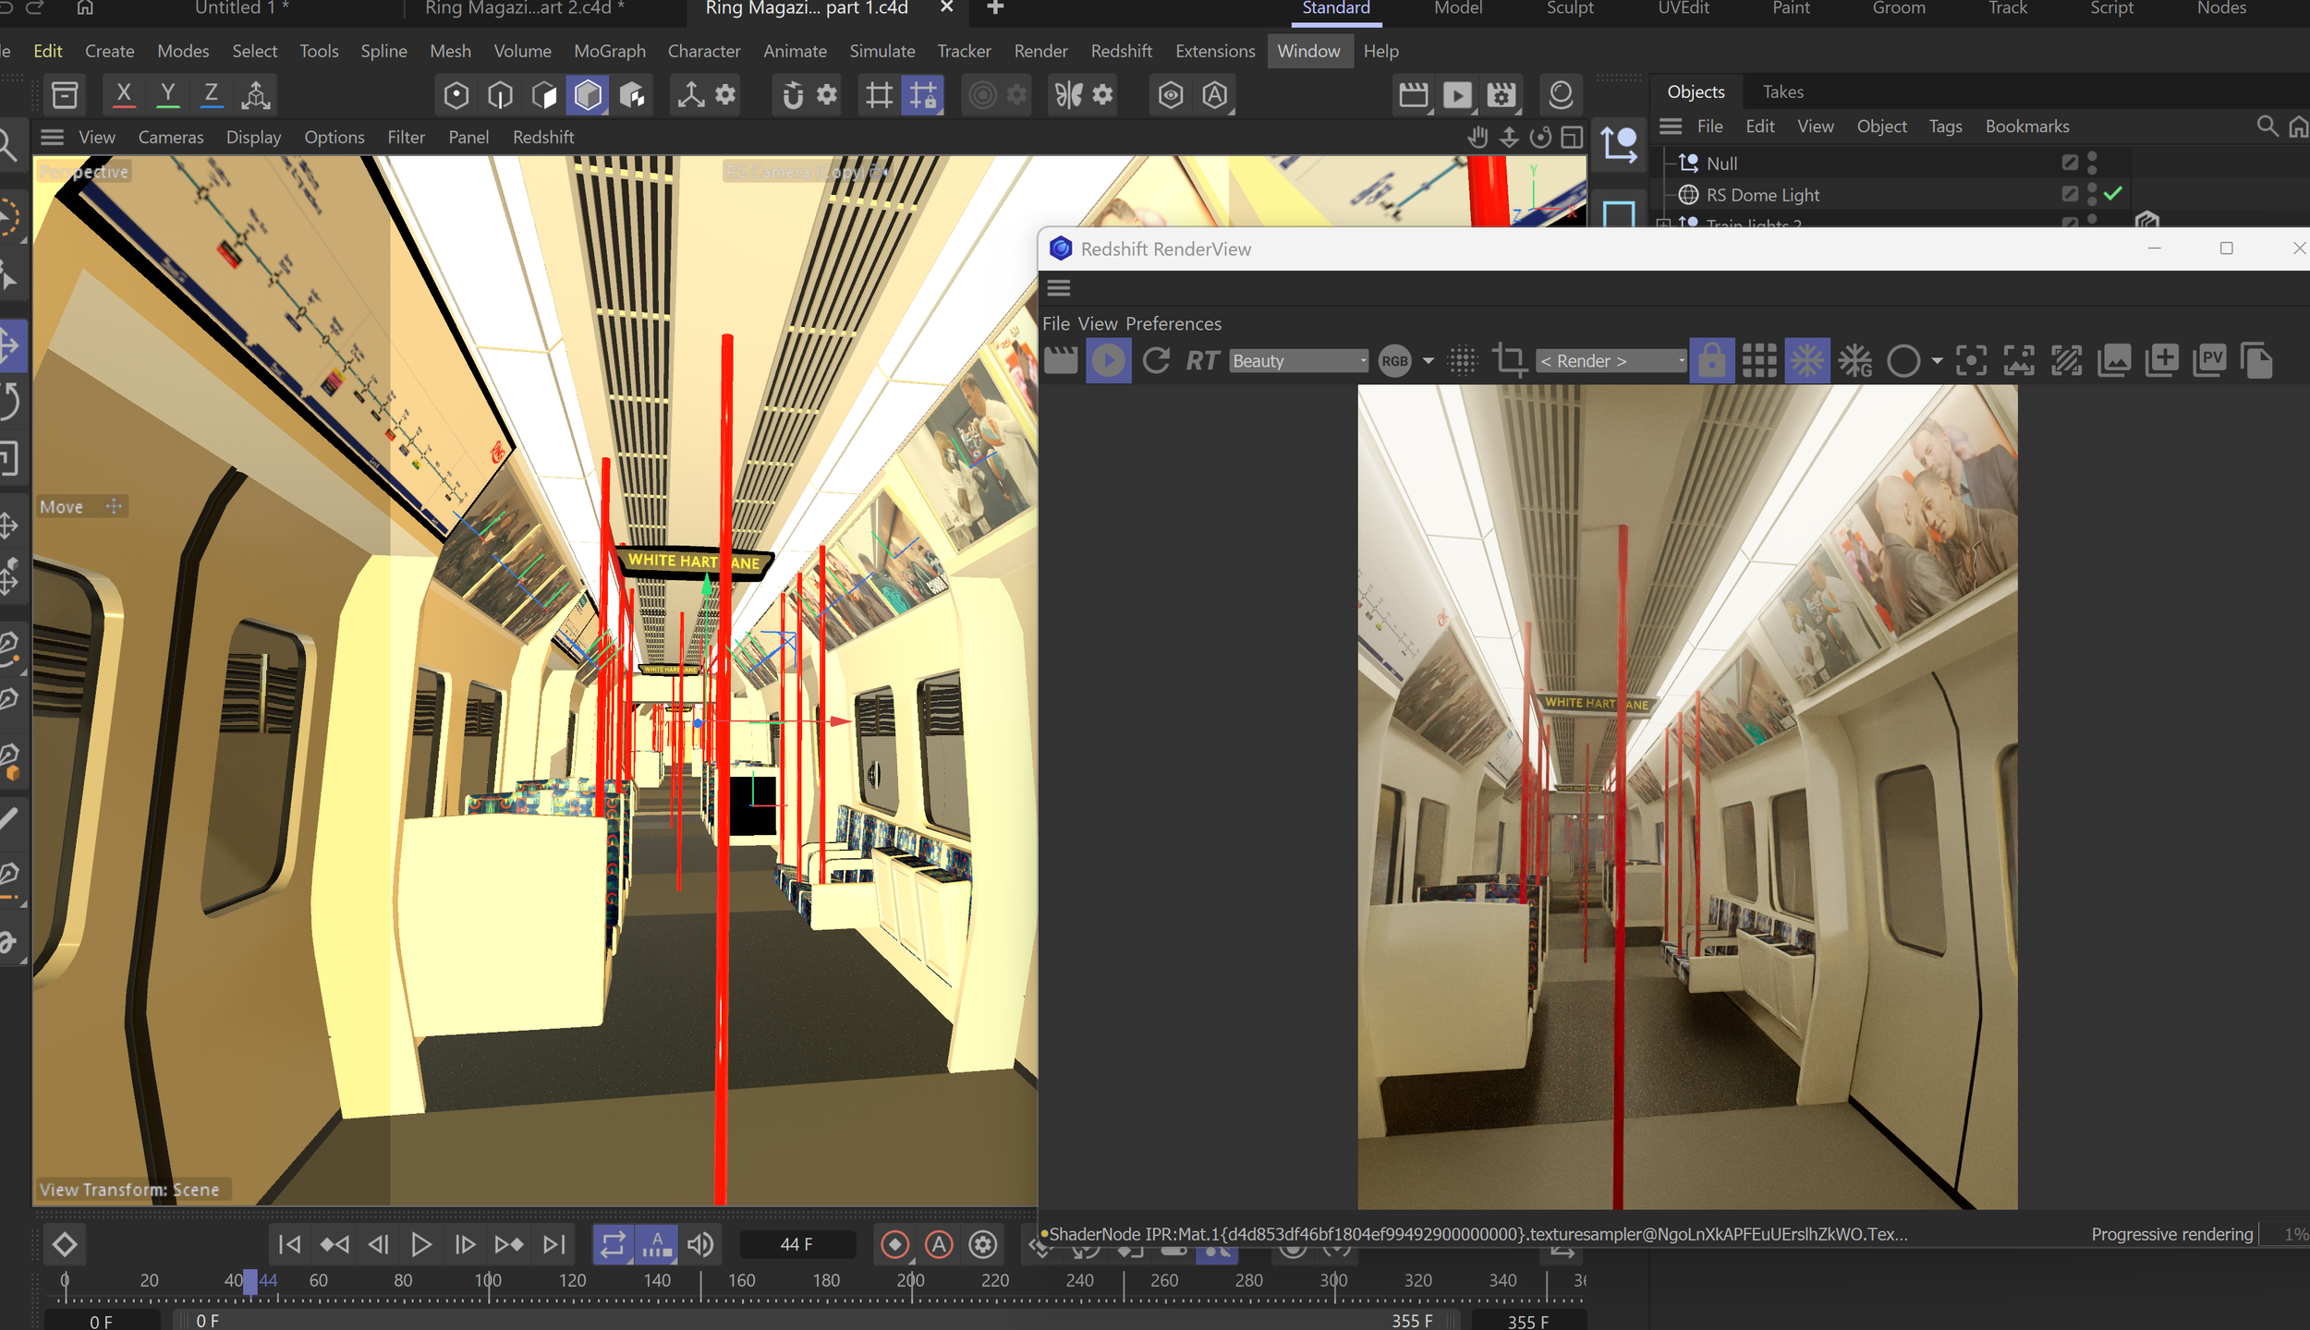Open Preferences in RenderView
Viewport: 2310px width, 1330px height.
point(1173,324)
